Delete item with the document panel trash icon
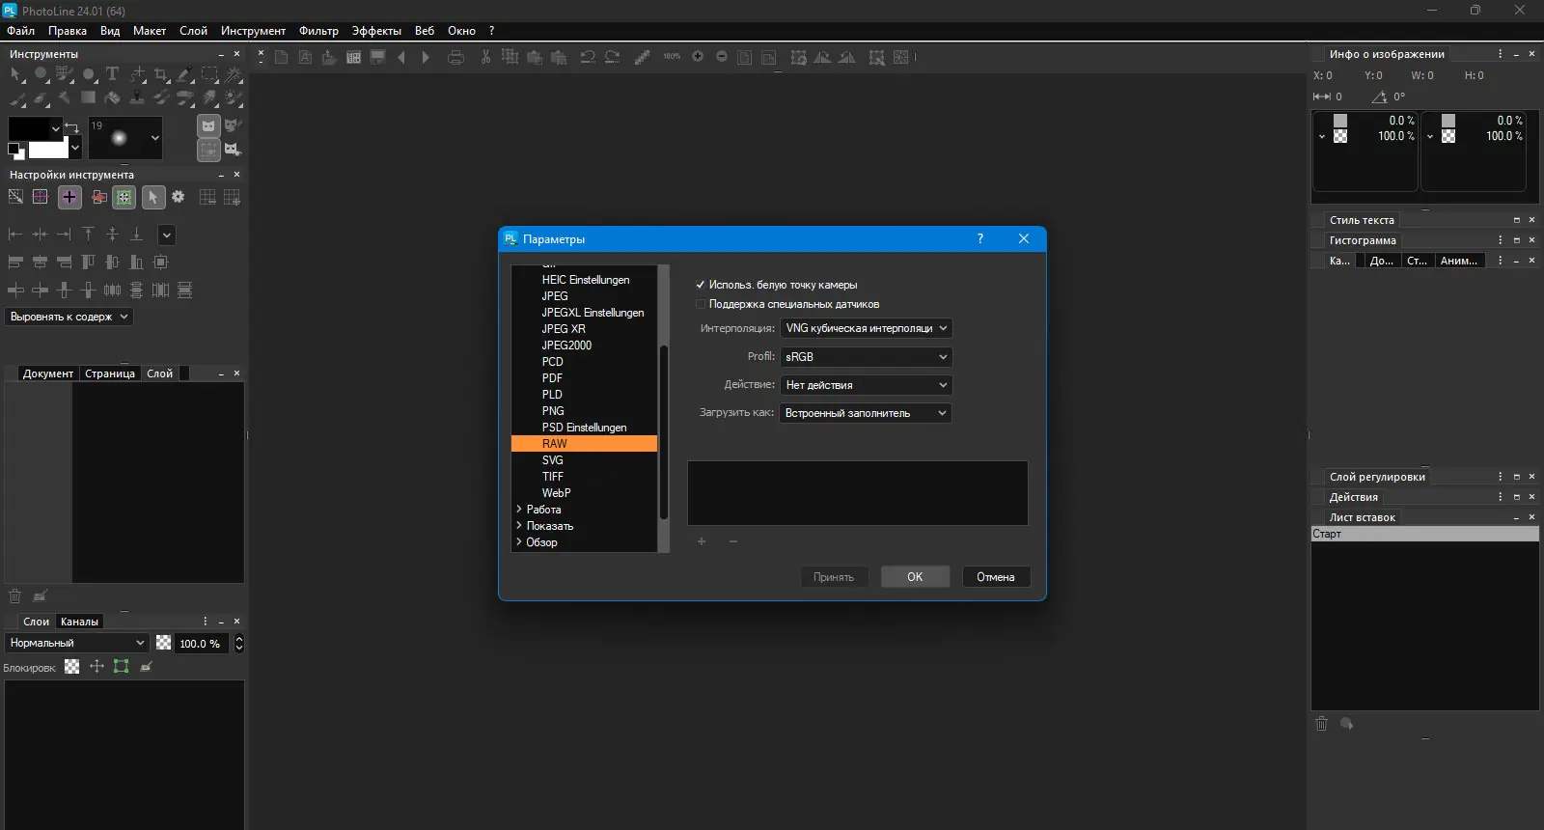The height and width of the screenshot is (830, 1544). coord(15,595)
